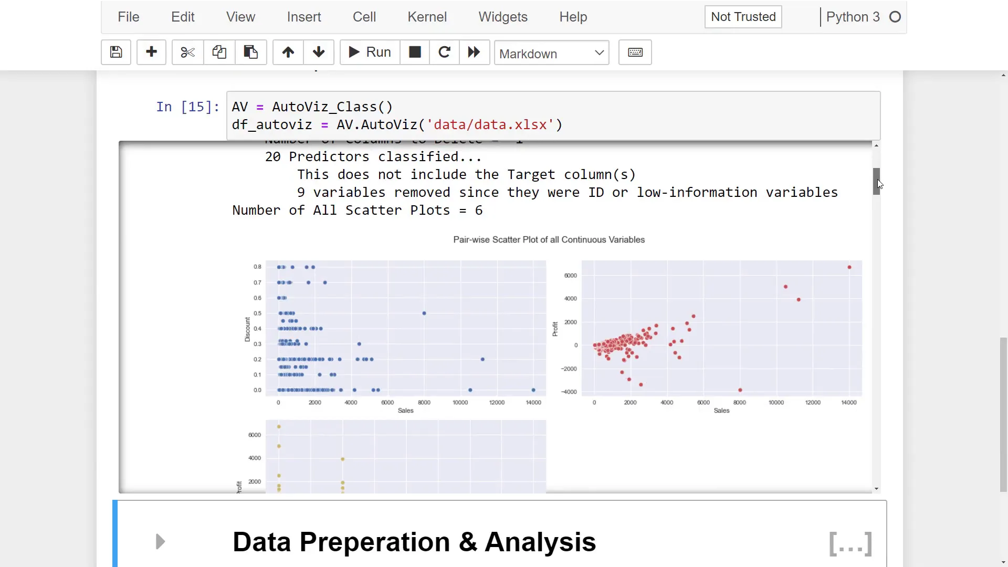
Task: Insert cell below with plus icon
Action: pos(151,52)
